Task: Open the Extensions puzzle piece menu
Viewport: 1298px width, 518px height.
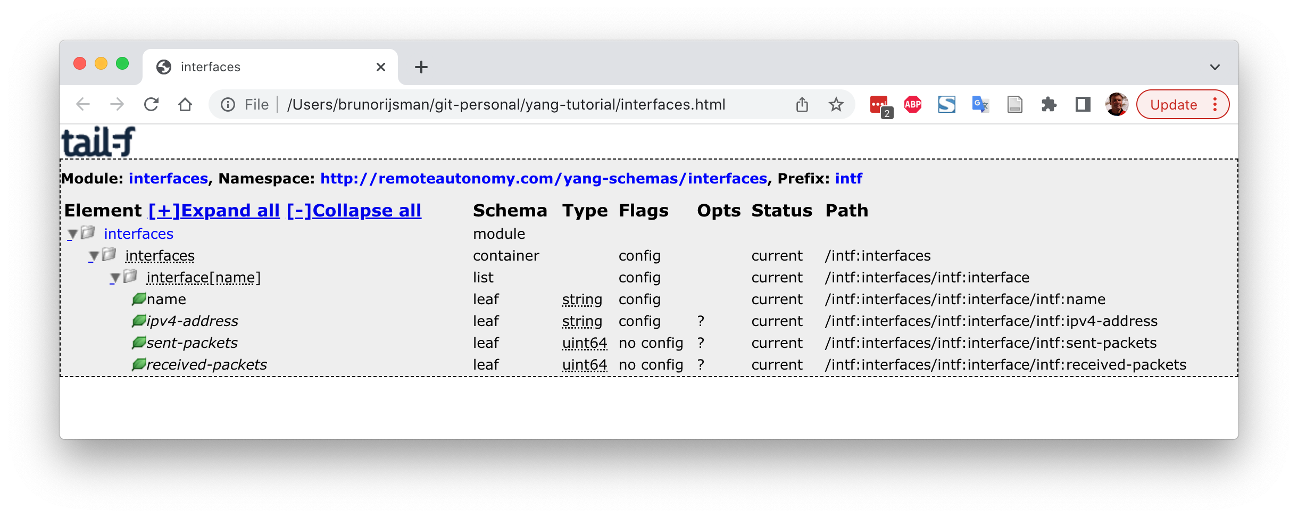Action: coord(1049,104)
